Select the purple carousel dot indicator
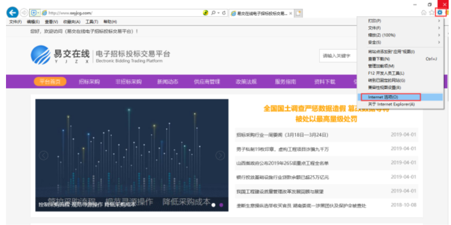451x225 pixels. [221, 205]
